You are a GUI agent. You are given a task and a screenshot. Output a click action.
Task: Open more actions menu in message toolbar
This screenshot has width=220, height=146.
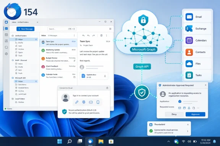107,35
